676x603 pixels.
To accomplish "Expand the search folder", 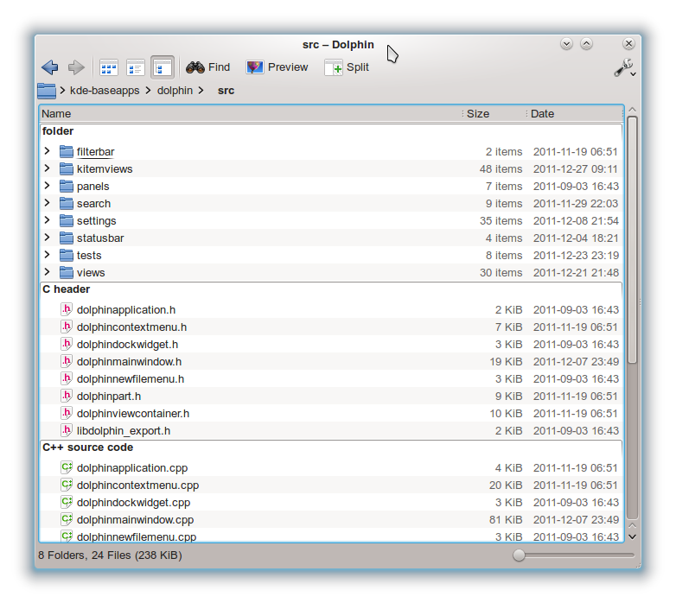I will pyautogui.click(x=47, y=203).
